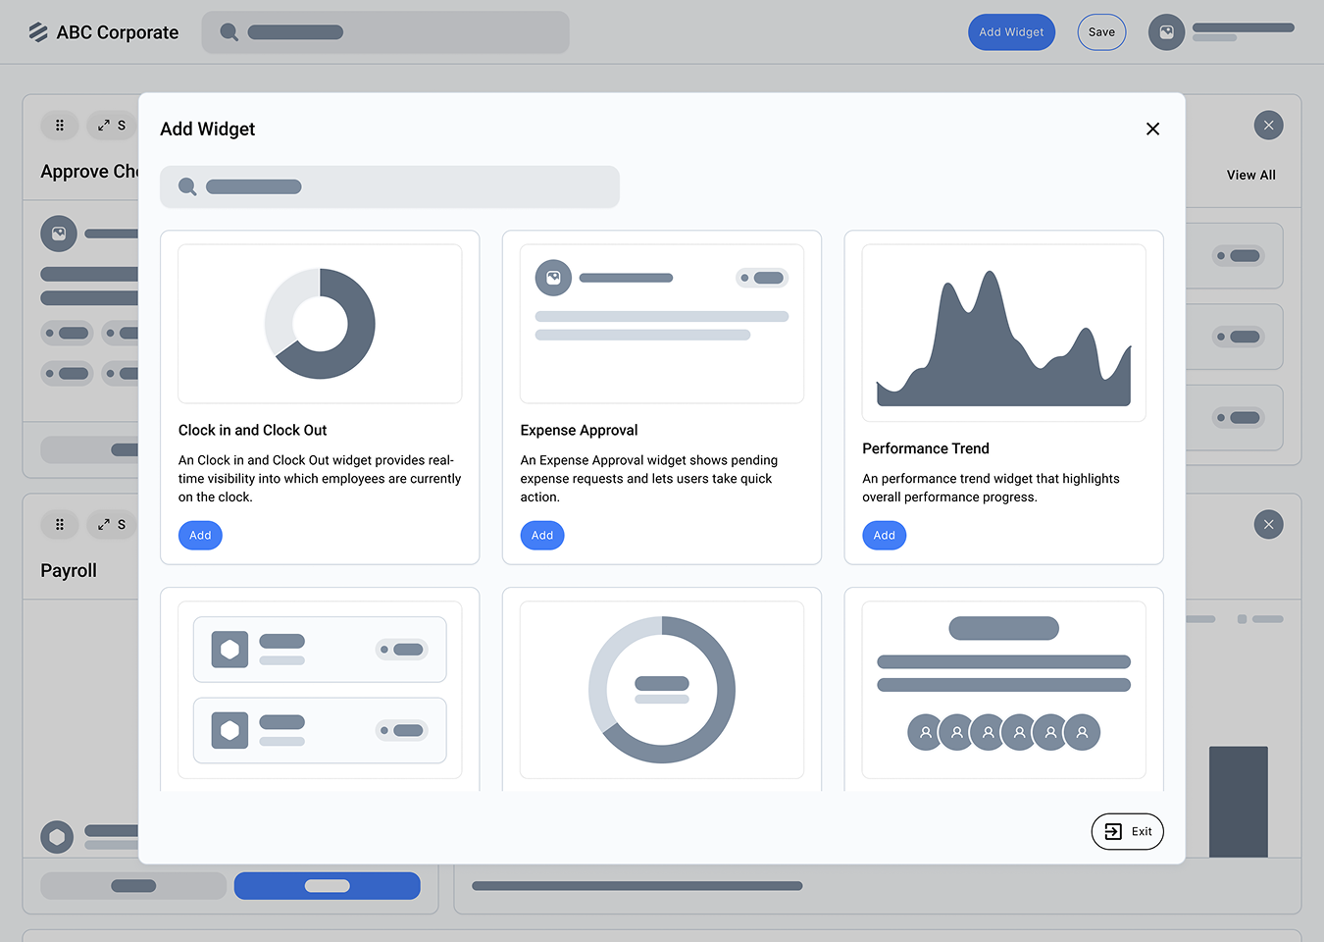This screenshot has width=1324, height=942.
Task: Select the Clock in and Clock Out donut thumbnail
Action: (320, 324)
